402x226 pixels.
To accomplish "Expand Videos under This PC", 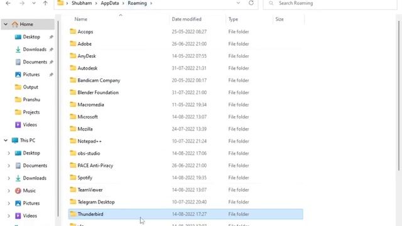I will [9, 216].
